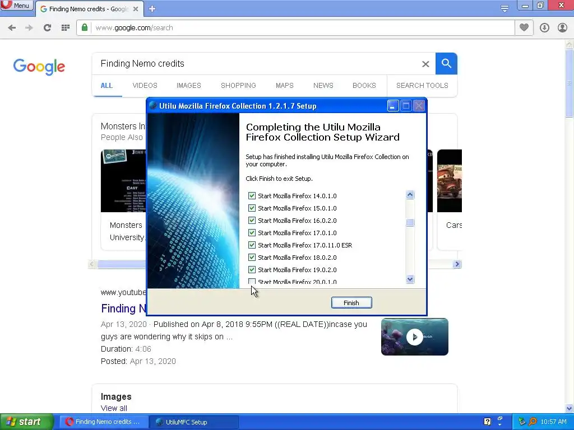Reload the Google search page
This screenshot has height=430, width=574.
click(47, 28)
